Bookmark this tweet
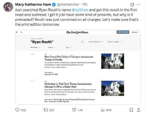 (131, 110)
